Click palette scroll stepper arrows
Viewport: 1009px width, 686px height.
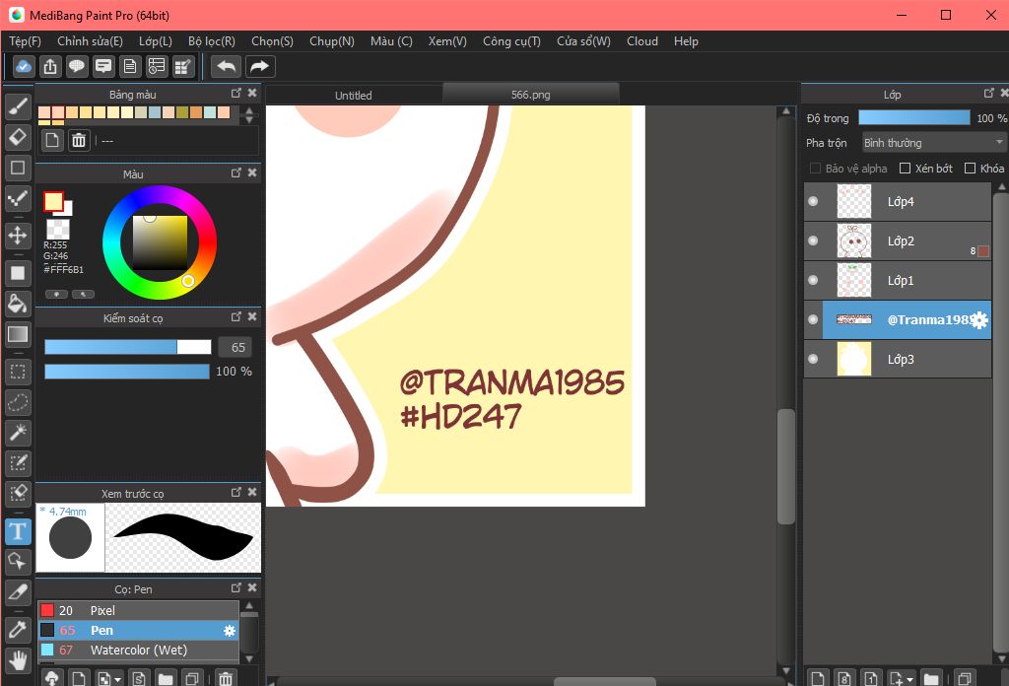249,115
